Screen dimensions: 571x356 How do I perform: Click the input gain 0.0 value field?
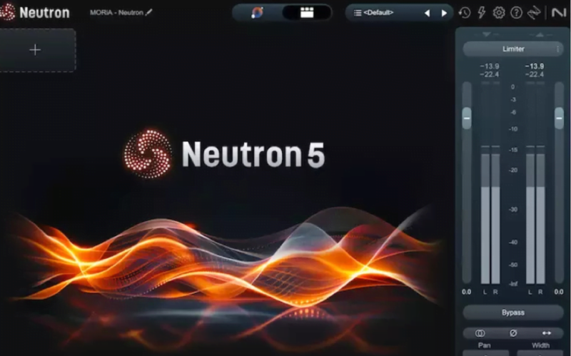(x=467, y=292)
